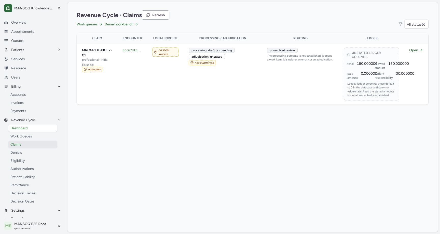Screen dimensions: 440x234
Task: Go to Dashboard under Revenue Cycle
Action: 33,128
